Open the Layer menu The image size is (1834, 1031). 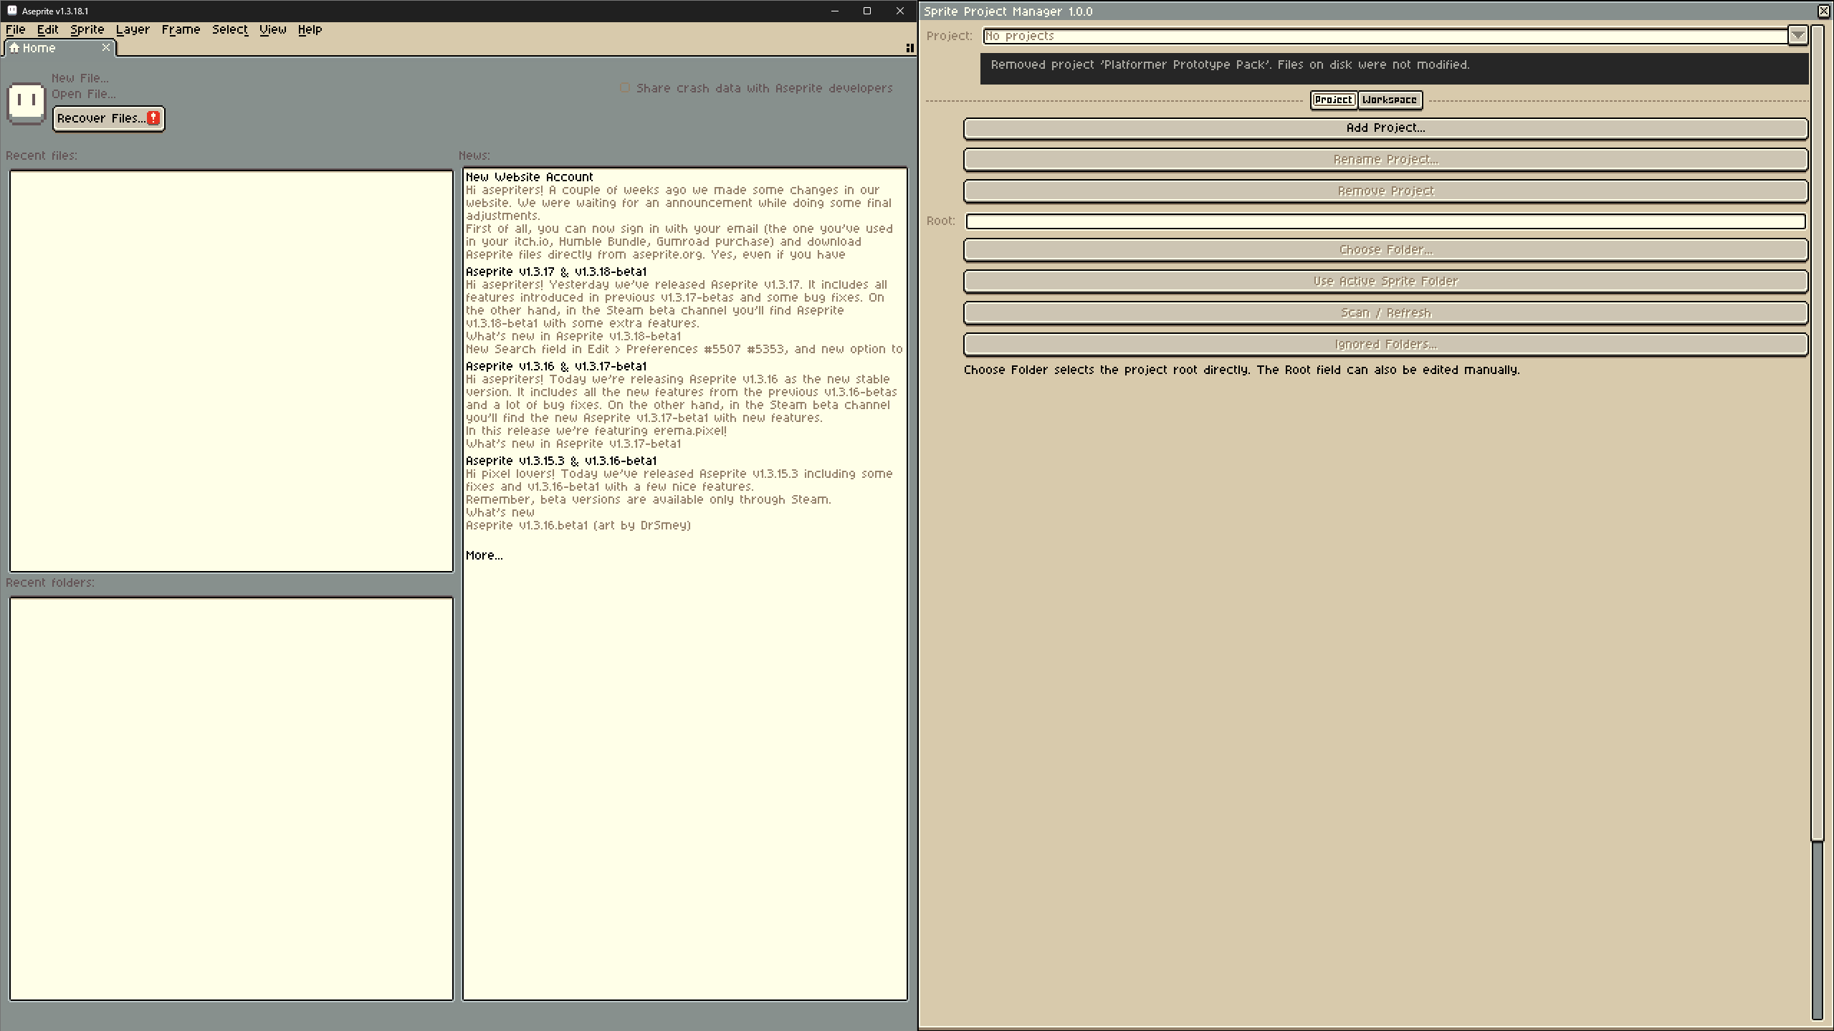(x=133, y=29)
